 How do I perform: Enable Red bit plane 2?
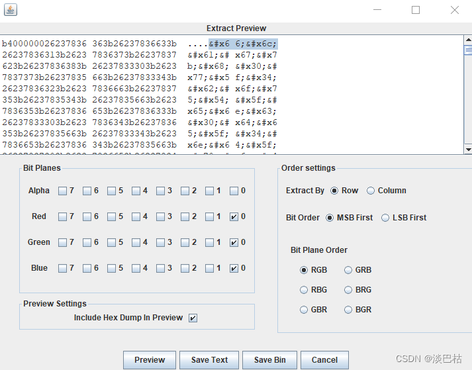(x=185, y=216)
